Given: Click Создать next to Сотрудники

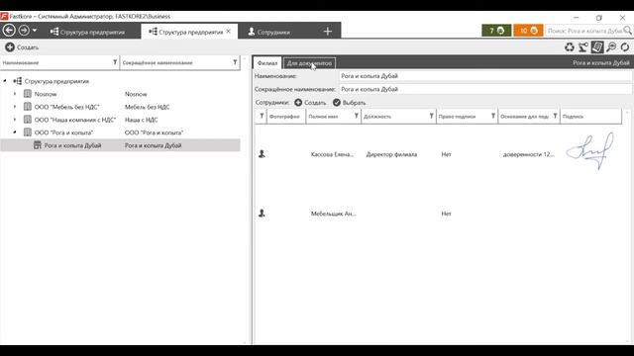Looking at the screenshot, I should 310,103.
